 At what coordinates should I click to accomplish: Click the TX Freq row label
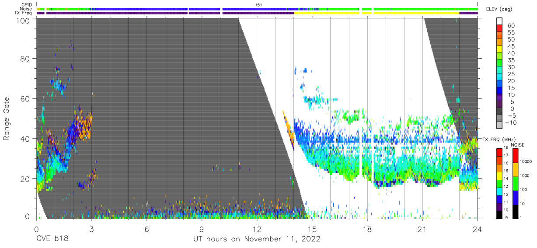coord(23,13)
